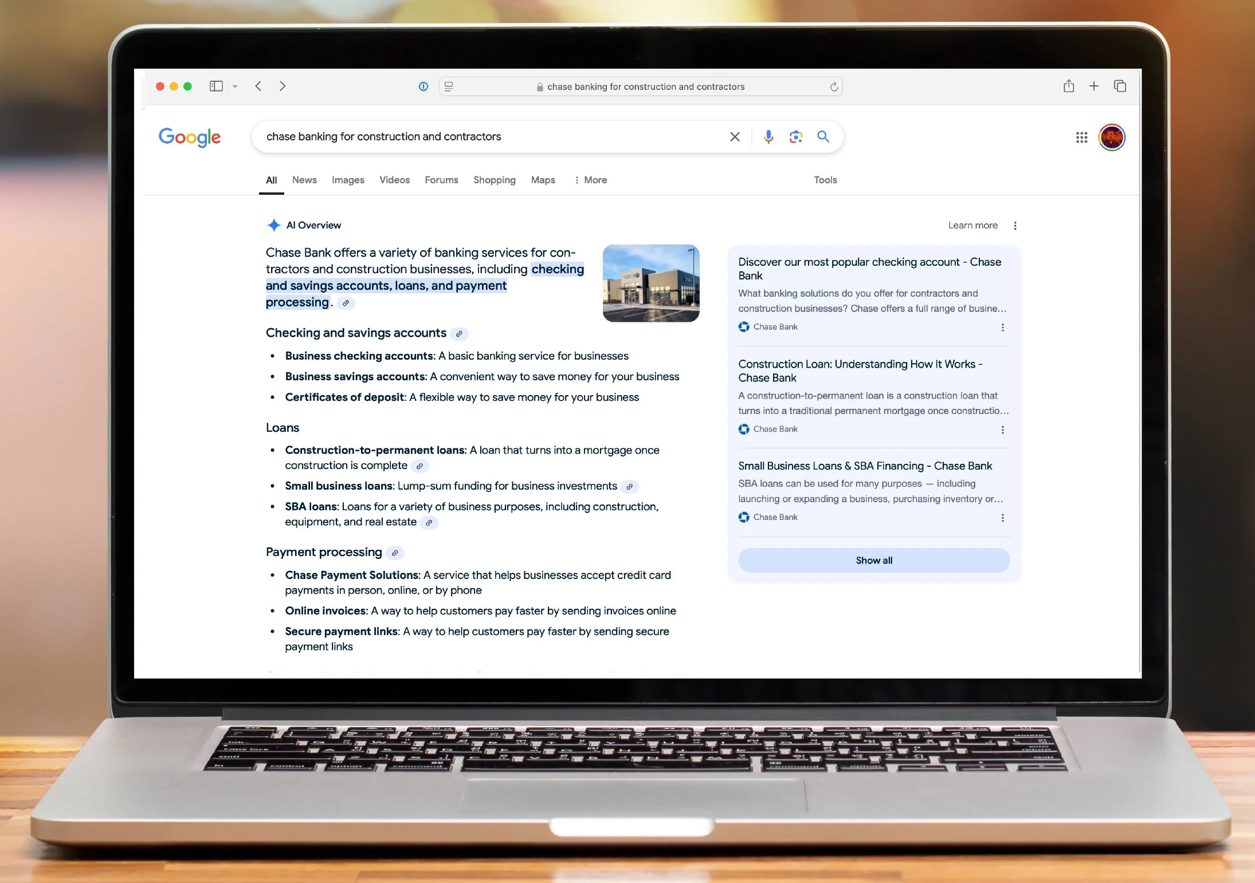Reload the page in address bar

click(834, 87)
